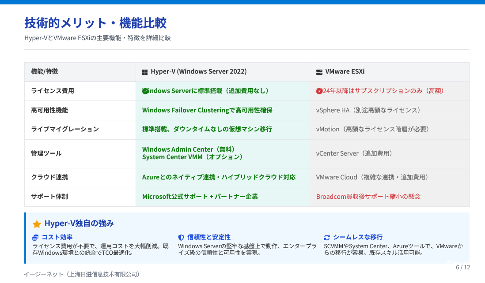Select the 管理ツール row label

tap(46, 153)
